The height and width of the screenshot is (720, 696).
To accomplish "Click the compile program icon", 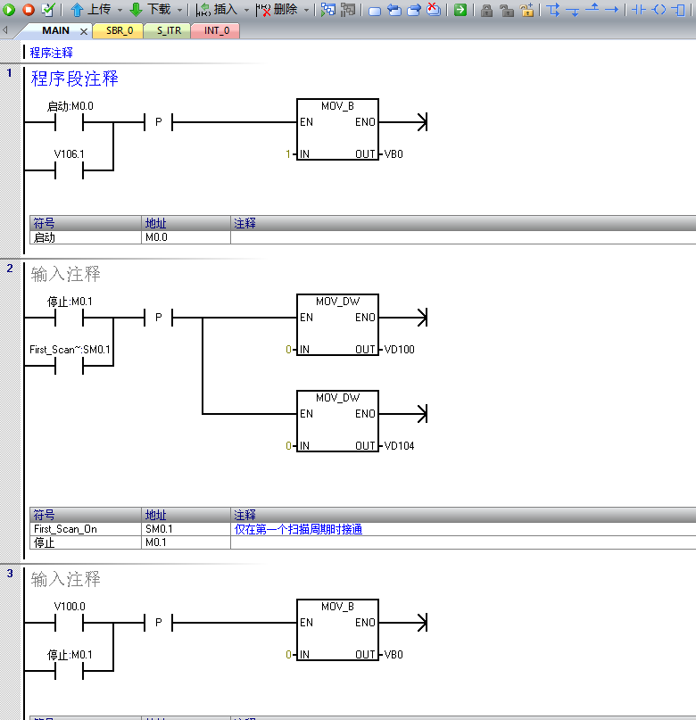I will pos(48,10).
